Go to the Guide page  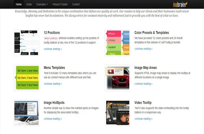(29, 4)
